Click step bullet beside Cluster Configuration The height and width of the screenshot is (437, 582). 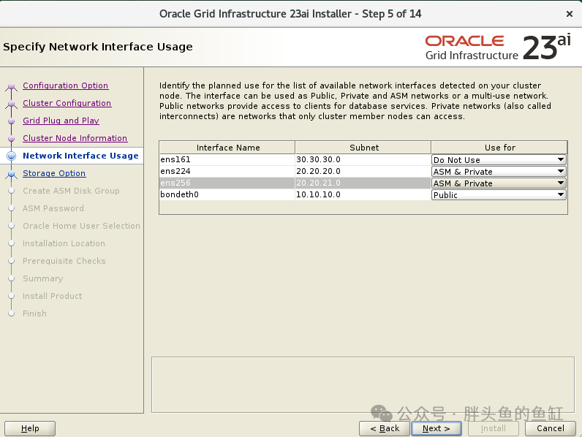point(12,104)
